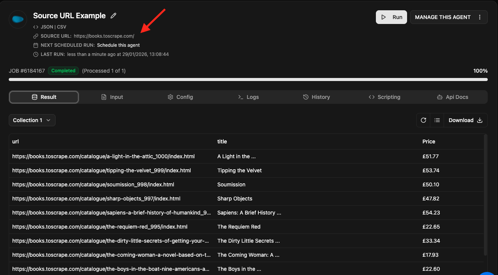
Task: Click the link icon beside Source URL
Action: [x=36, y=36]
